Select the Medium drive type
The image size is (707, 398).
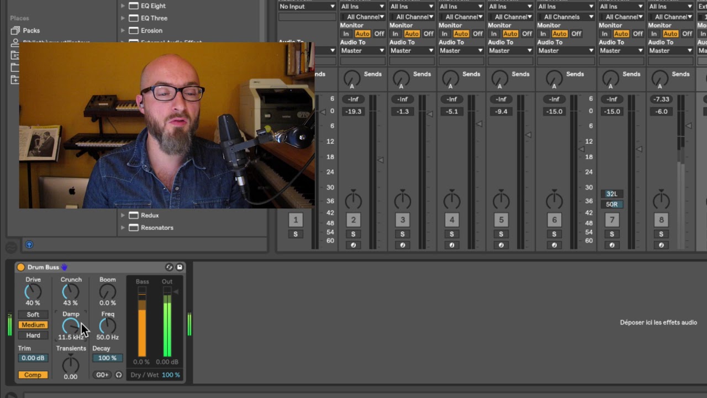[x=33, y=325]
